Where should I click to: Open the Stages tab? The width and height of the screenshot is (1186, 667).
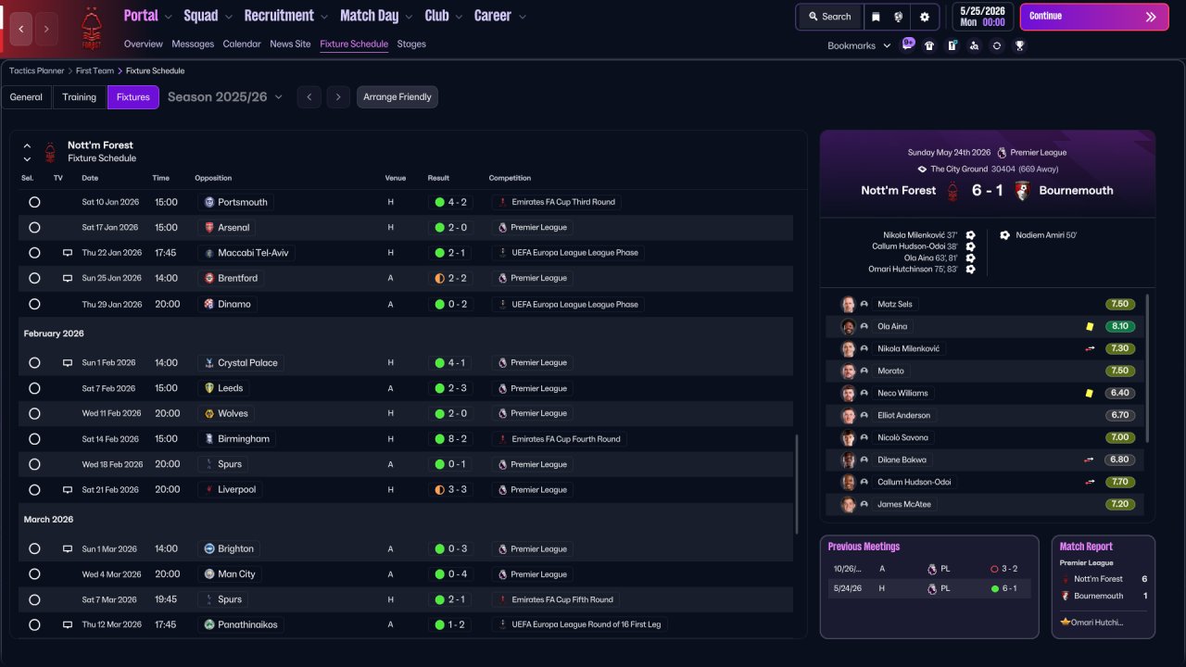click(411, 44)
